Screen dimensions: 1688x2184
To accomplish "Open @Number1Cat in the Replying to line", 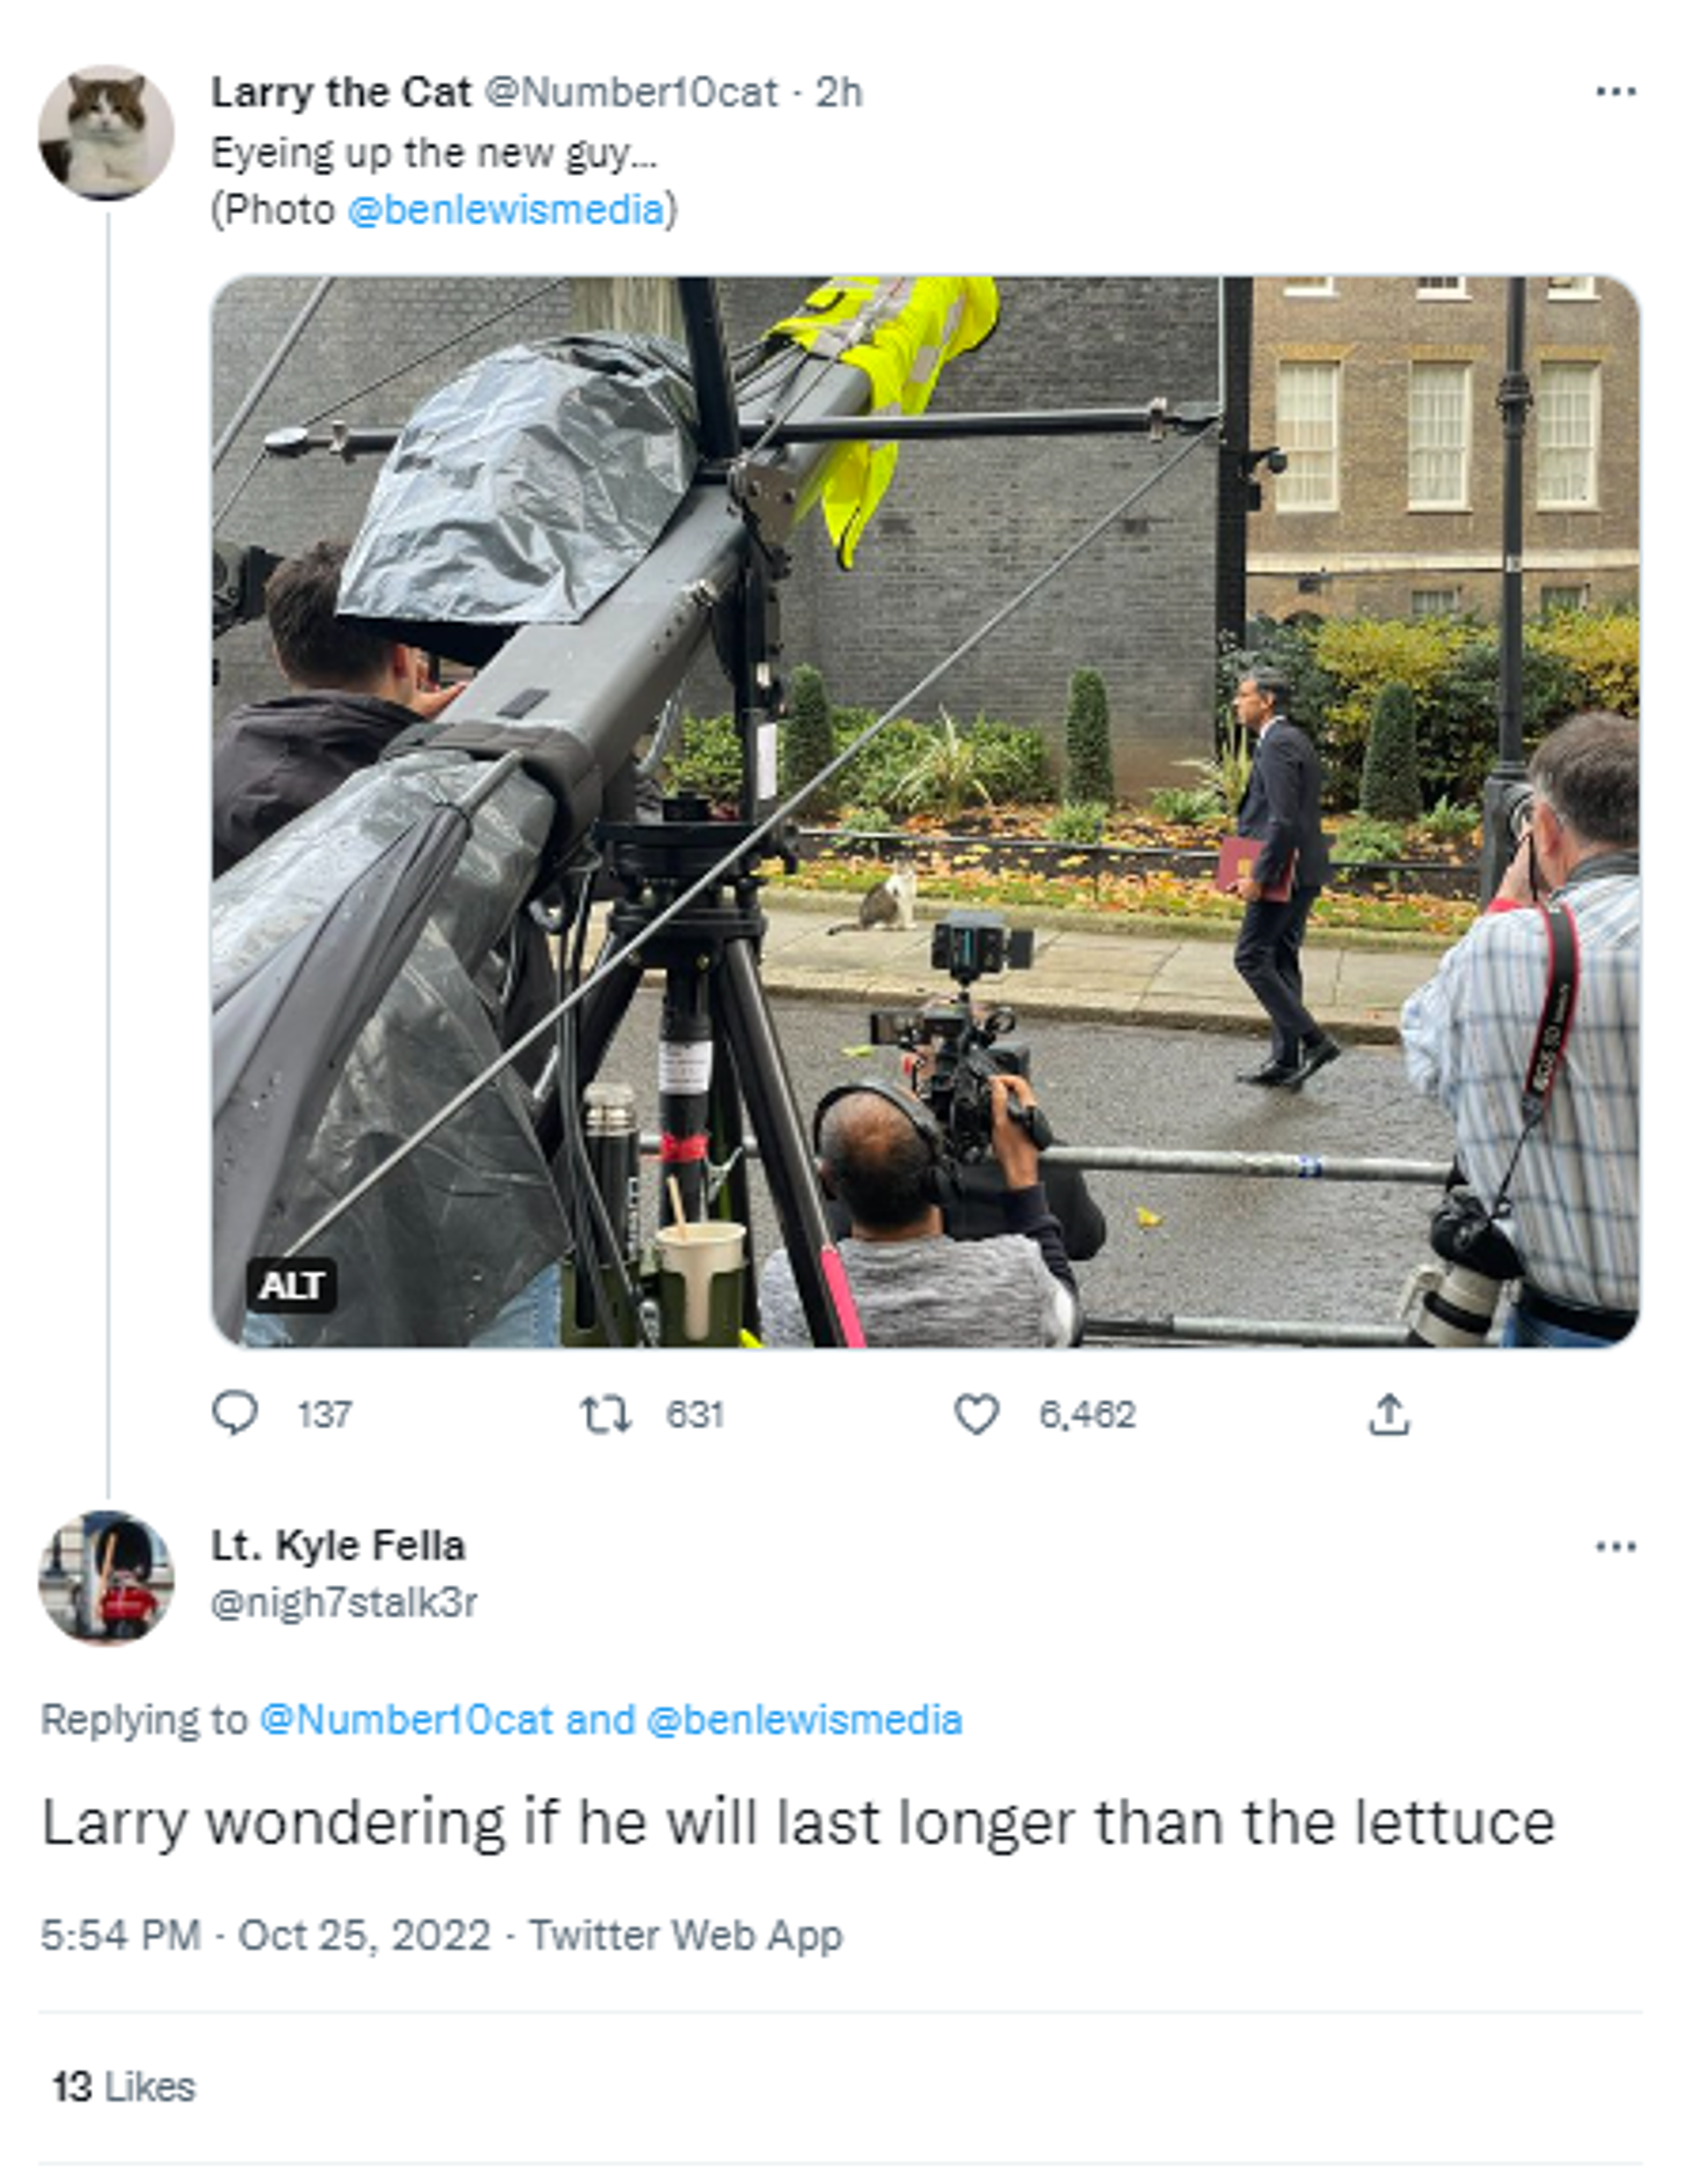I will point(406,1720).
